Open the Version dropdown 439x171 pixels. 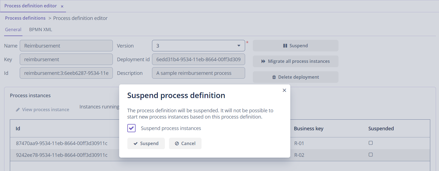(239, 46)
